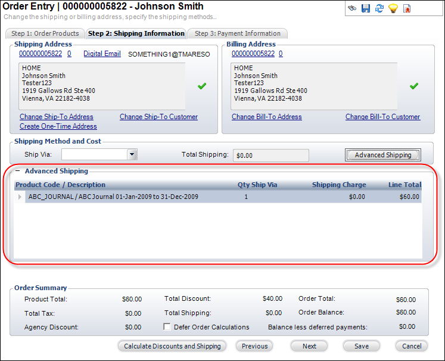Screen dimensions: 445x361
Task: Expand the ABC_JOURNAL product row arrow
Action: click(20, 197)
